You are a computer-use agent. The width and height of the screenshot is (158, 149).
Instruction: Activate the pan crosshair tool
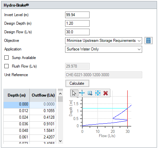point(82,93)
